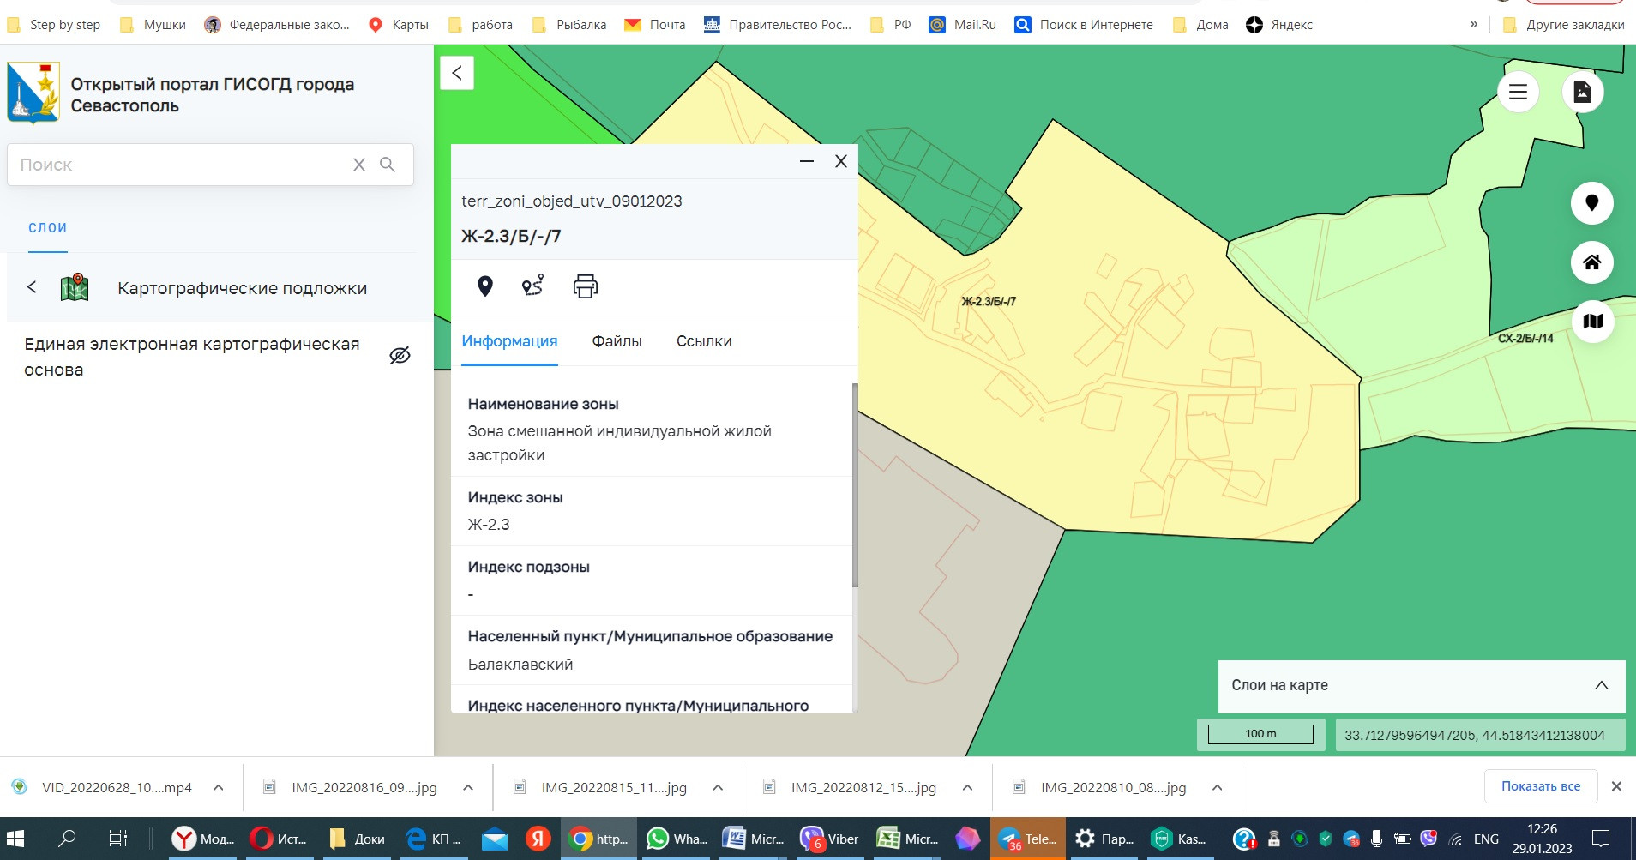
Task: Show hidden bookmarks with the » chevron
Action: [x=1474, y=25]
